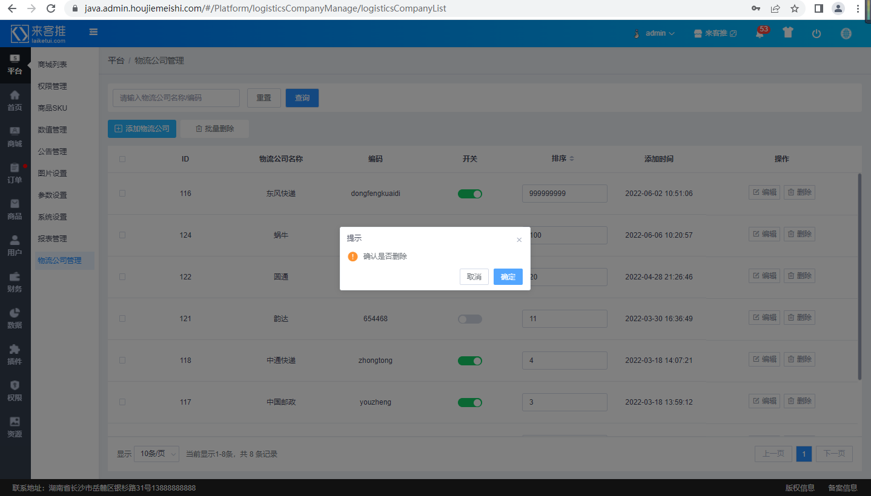This screenshot has width=871, height=496.
Task: Select 平台 in the left navigation
Action: (15, 65)
